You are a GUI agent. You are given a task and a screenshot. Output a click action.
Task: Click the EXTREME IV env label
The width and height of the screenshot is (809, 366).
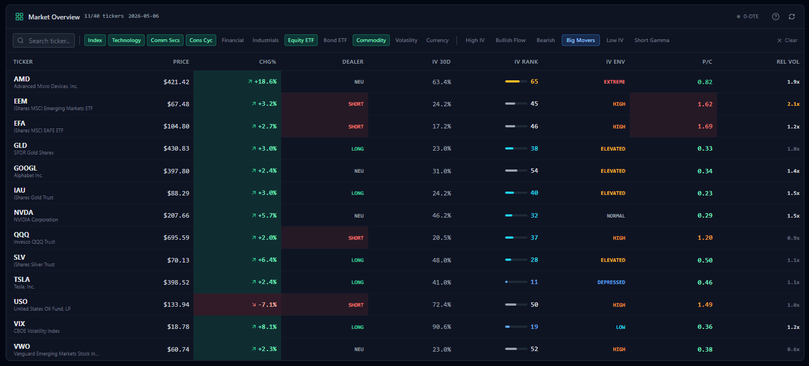614,82
